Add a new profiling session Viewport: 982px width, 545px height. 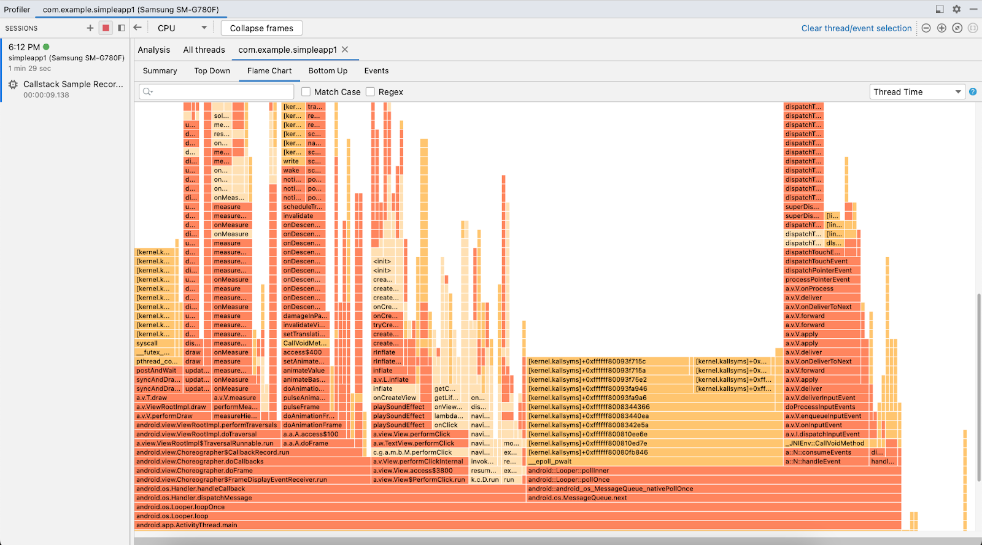[x=90, y=28]
